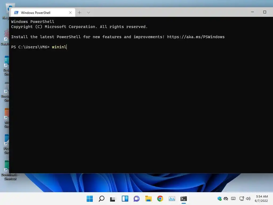
Task: Select the Pictures shortcut desktop icon
Action: pyautogui.click(x=6, y=144)
